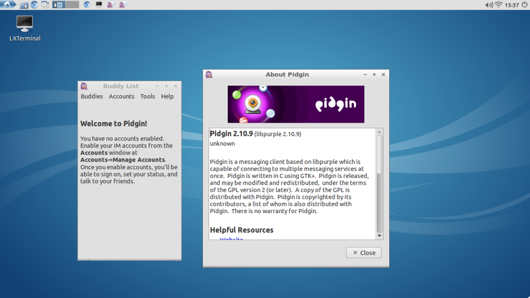
Task: Click the "(libpurple 2.10.9)" text
Action: tap(277, 134)
